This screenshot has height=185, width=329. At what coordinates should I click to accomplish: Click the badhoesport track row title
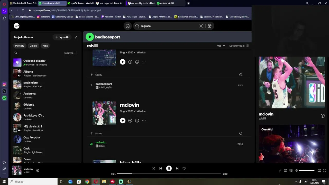(104, 84)
